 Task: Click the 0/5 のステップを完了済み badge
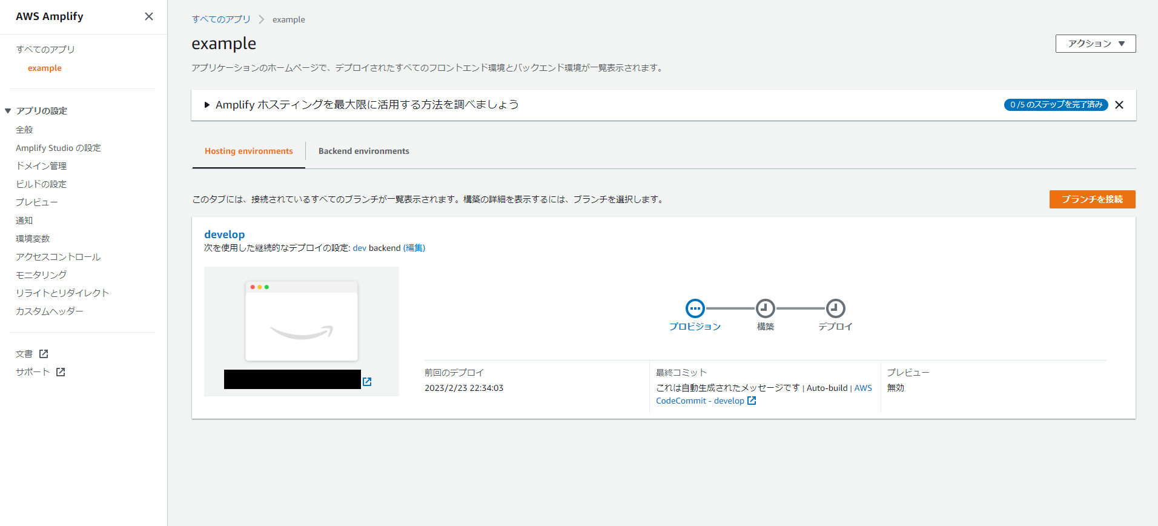(1056, 105)
